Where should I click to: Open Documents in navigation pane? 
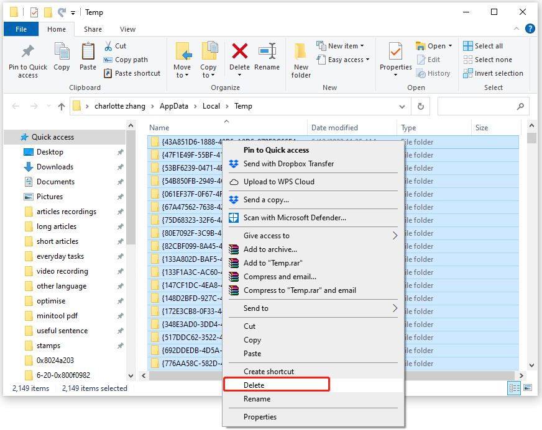[x=55, y=182]
